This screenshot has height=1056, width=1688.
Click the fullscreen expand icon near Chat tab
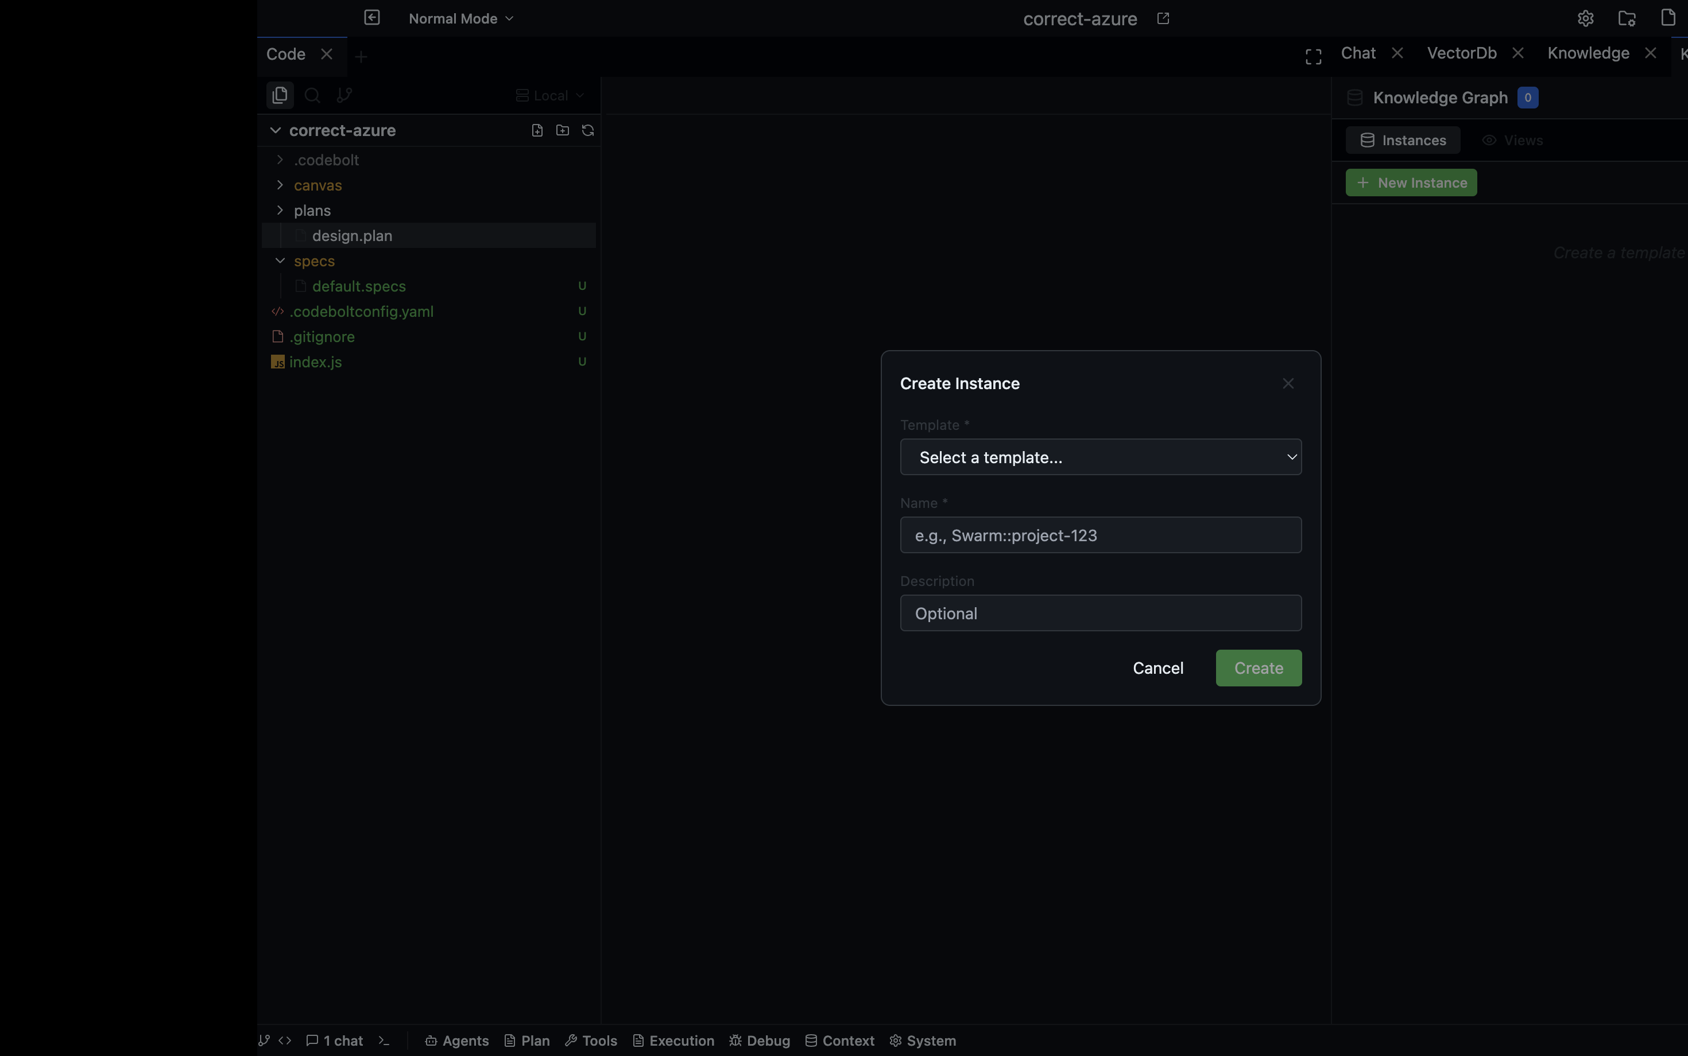click(x=1313, y=57)
